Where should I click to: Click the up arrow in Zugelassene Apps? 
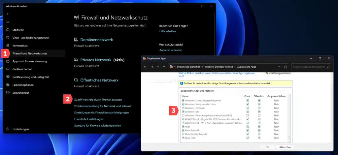click(x=164, y=67)
